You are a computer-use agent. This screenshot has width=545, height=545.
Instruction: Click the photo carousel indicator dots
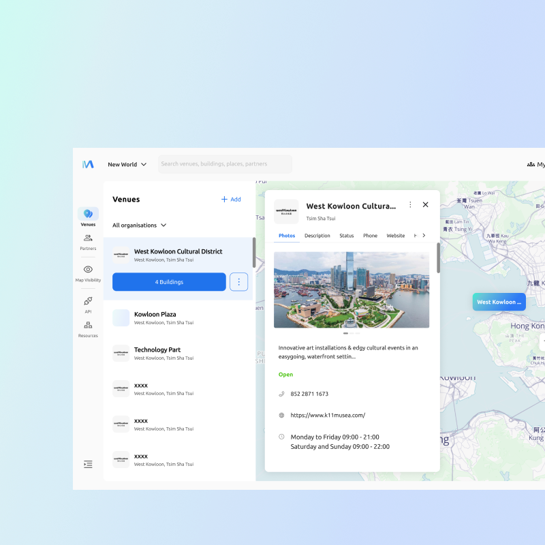pos(352,333)
